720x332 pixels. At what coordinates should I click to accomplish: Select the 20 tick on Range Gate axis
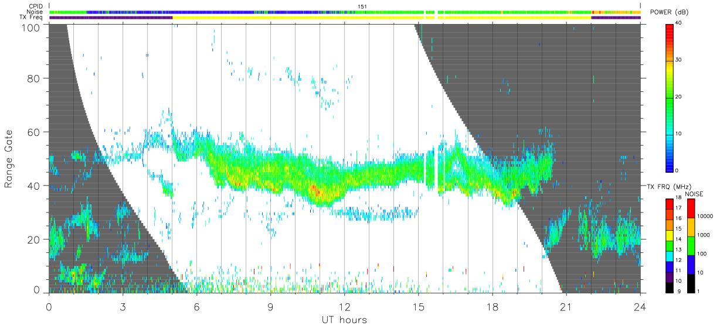point(34,239)
